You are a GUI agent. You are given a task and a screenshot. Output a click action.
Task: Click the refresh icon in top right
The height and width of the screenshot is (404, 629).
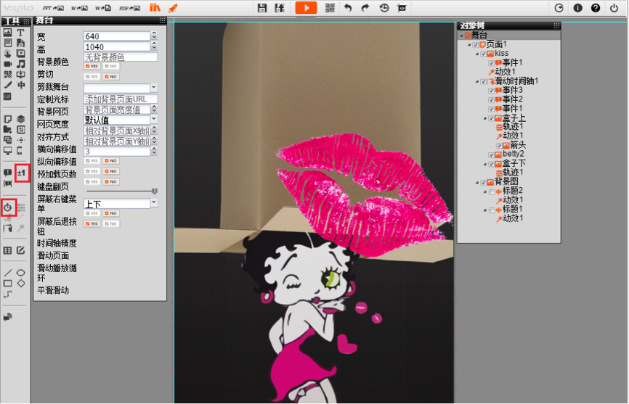point(559,7)
